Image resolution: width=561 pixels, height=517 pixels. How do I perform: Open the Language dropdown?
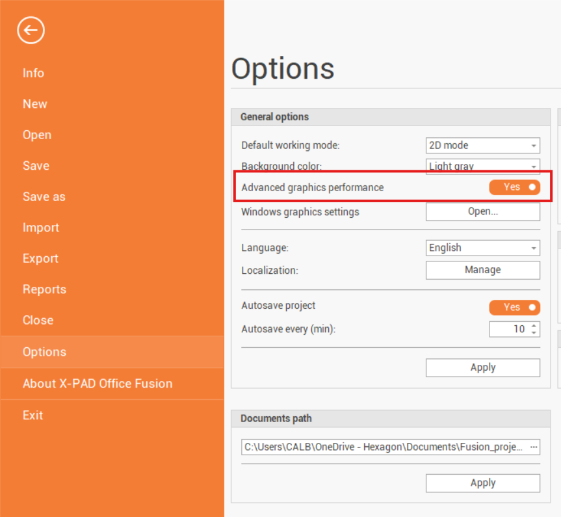482,248
